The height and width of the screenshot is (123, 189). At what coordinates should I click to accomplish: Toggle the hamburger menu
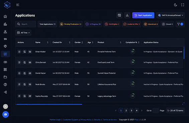[18, 5]
